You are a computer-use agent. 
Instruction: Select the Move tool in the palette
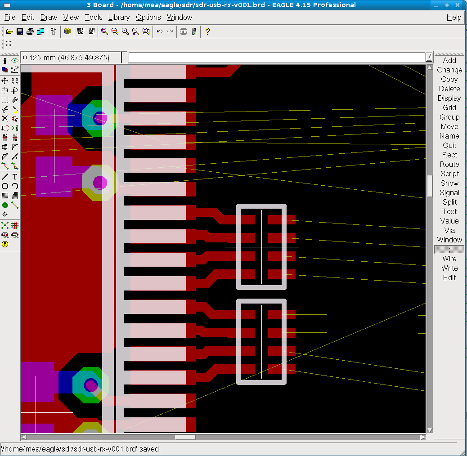5,81
